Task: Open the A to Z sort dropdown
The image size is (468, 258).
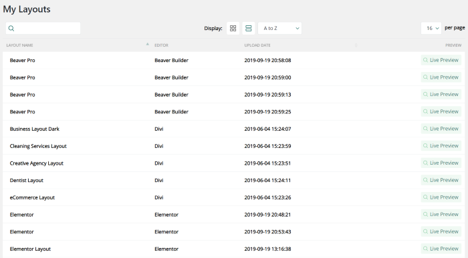Action: pos(279,28)
